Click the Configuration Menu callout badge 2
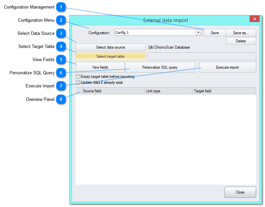Viewport: 265px width, 207px height. click(x=61, y=20)
